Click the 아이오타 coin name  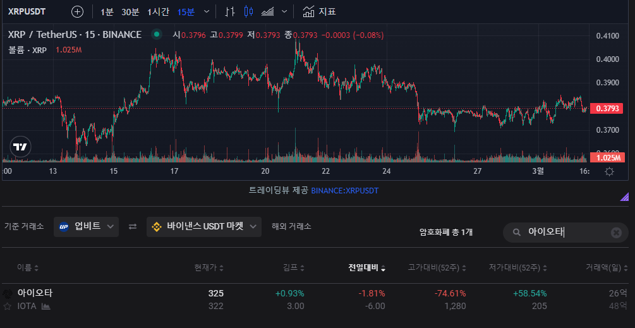click(35, 293)
